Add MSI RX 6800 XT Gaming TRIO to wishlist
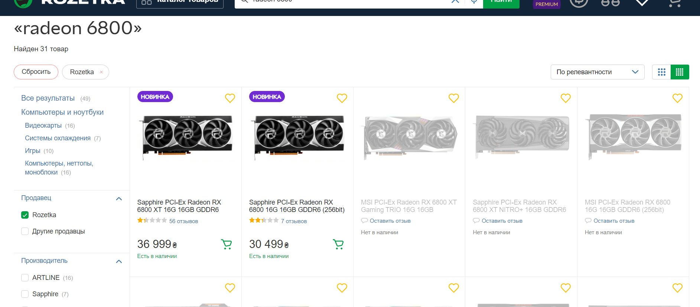 click(453, 98)
